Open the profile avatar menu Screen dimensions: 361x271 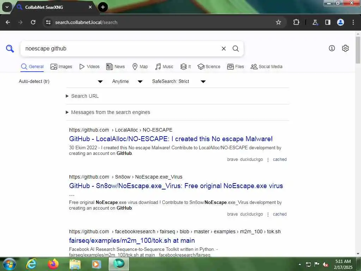[341, 22]
